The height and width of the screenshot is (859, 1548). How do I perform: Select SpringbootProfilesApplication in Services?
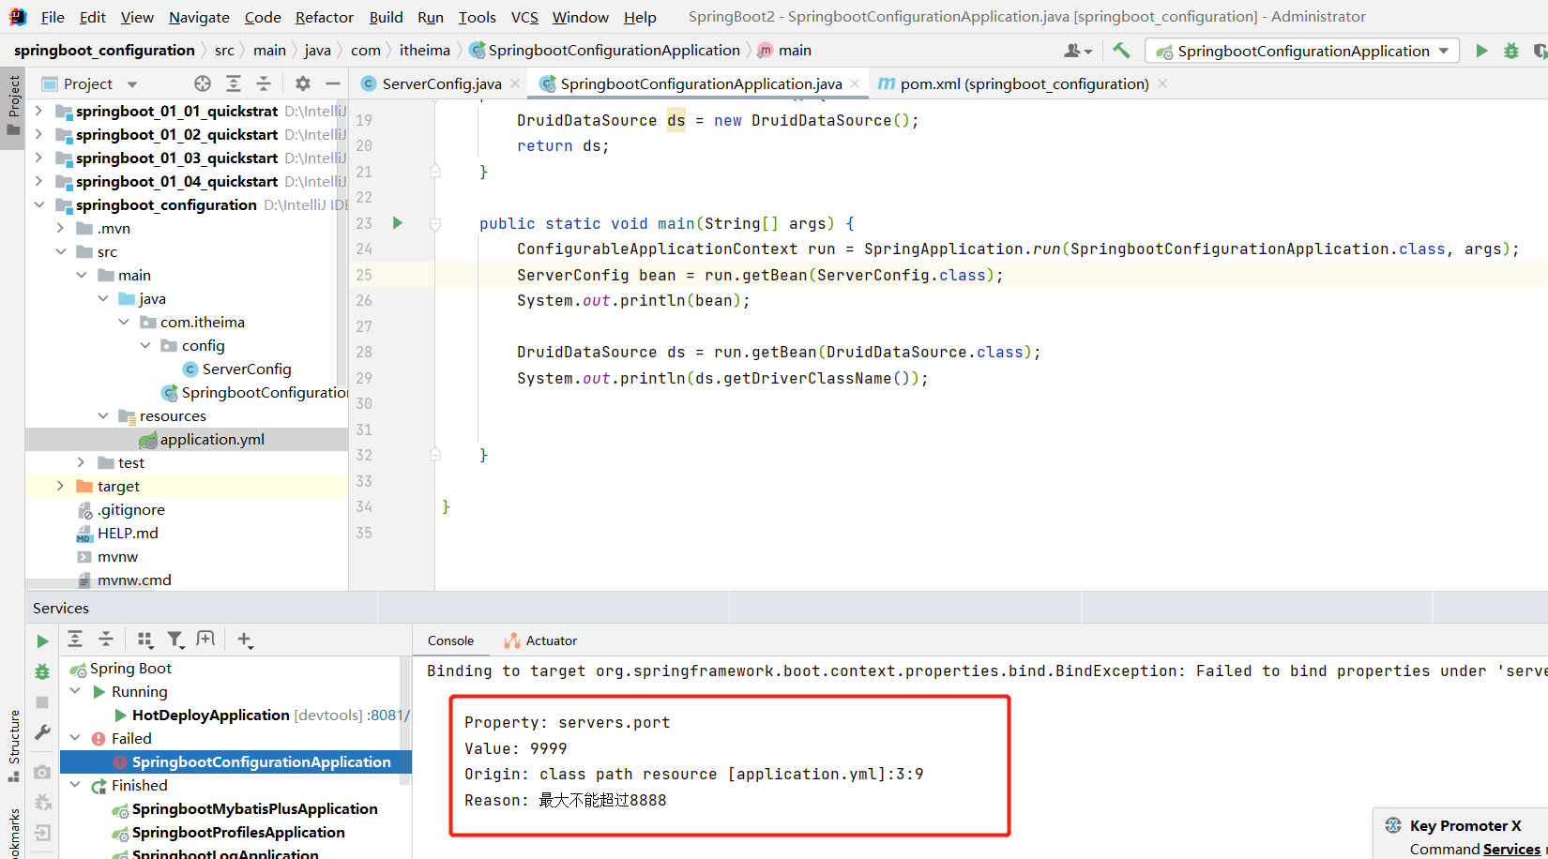coord(238,832)
